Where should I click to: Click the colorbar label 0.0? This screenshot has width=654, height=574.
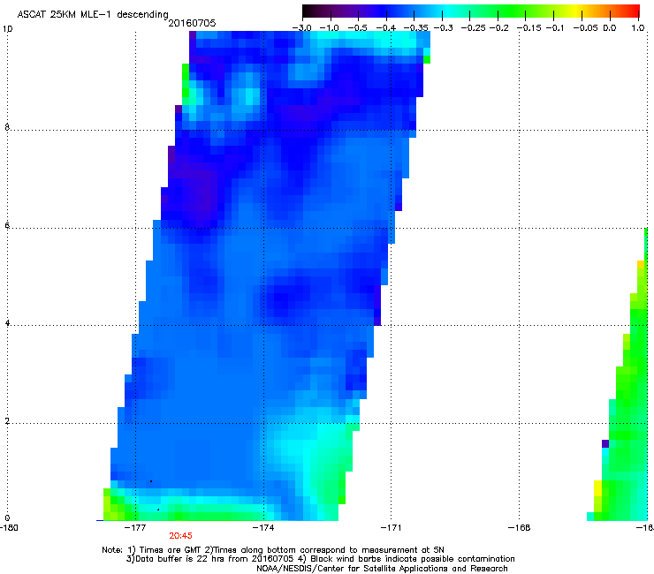pyautogui.click(x=610, y=27)
